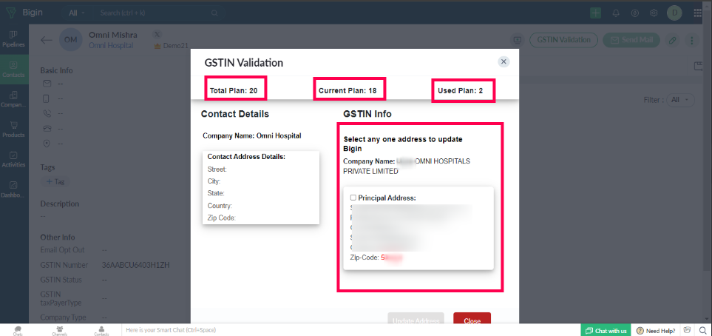Open the user avatar D
Viewport: 712px width, 336px height.
[x=674, y=13]
